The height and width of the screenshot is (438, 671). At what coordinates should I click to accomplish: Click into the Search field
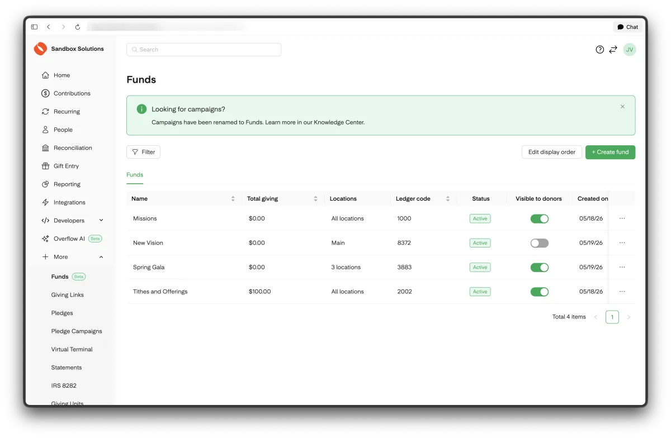(204, 50)
